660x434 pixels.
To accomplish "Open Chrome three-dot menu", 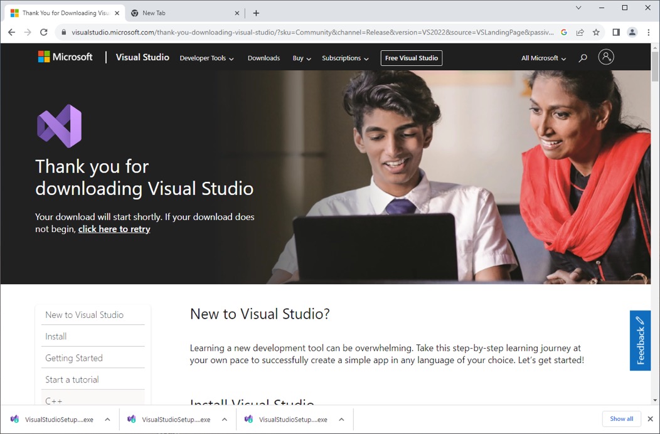I will [x=648, y=32].
